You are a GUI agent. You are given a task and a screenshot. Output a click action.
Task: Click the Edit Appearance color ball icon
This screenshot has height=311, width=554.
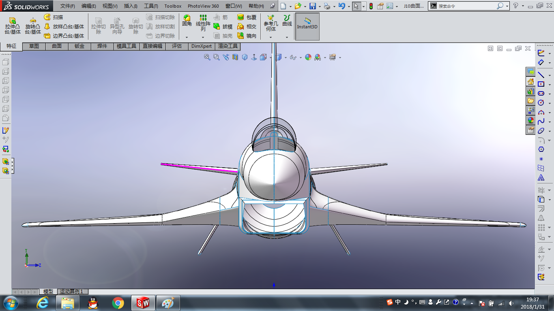click(308, 58)
